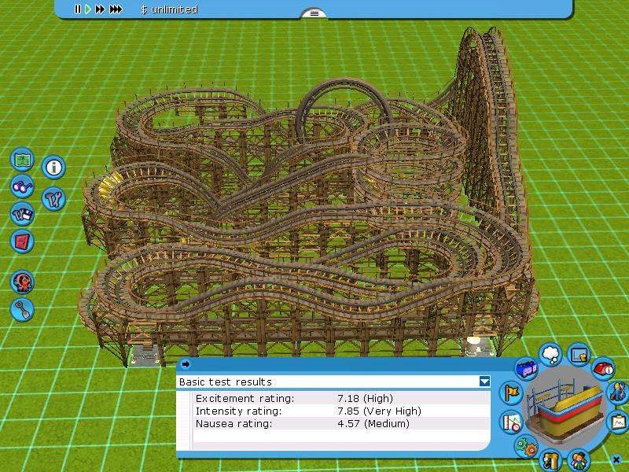Click the ride status flag icon
Screen dimensions: 629x472
(511, 393)
